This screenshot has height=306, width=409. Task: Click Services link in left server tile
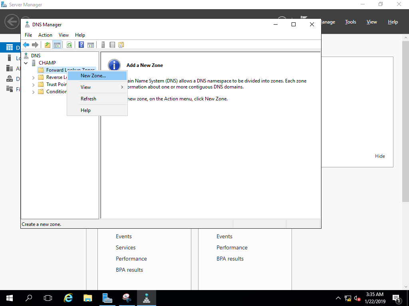pyautogui.click(x=125, y=247)
